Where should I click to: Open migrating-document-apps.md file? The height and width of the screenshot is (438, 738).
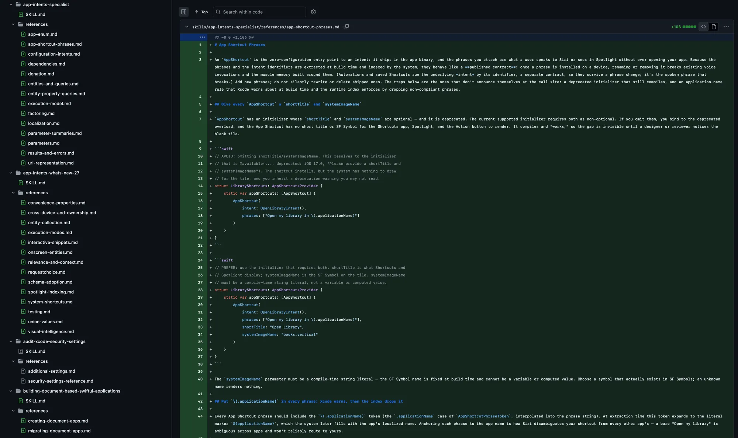click(x=59, y=431)
